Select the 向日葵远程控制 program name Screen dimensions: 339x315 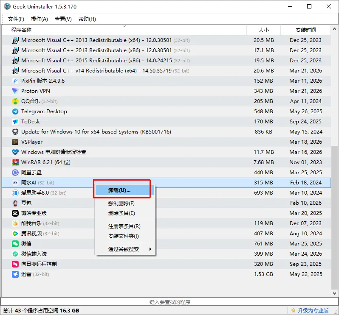coord(39,264)
